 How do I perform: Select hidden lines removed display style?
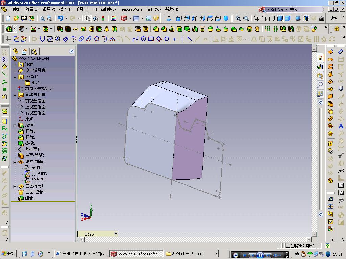pos(272,18)
